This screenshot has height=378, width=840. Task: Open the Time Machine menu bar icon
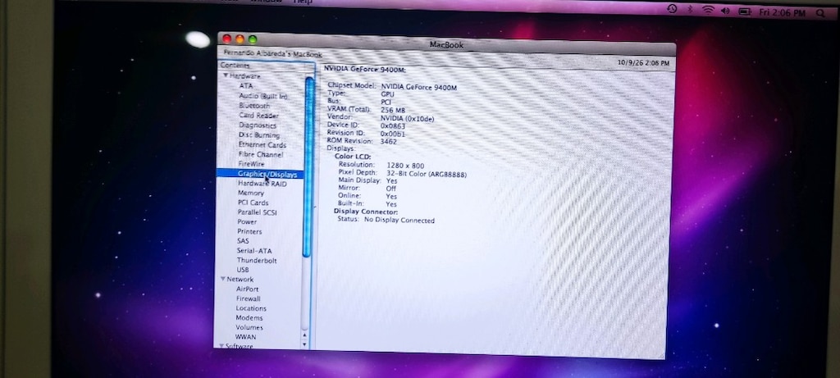click(x=672, y=9)
